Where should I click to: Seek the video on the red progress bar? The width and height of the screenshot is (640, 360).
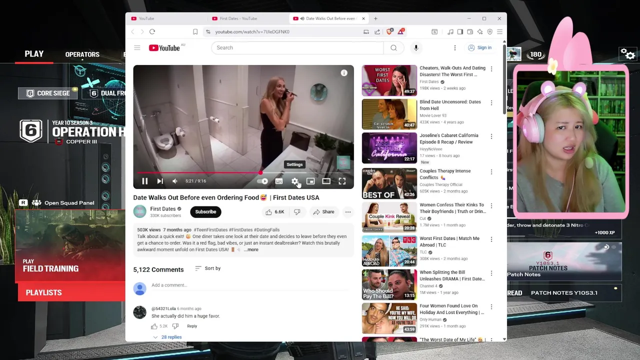(x=243, y=172)
